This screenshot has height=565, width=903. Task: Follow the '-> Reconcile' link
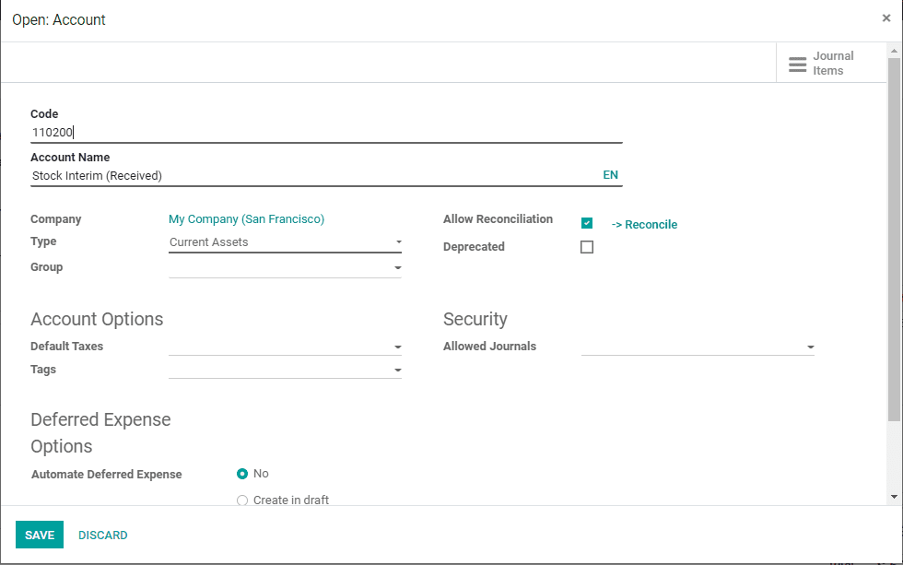point(644,224)
